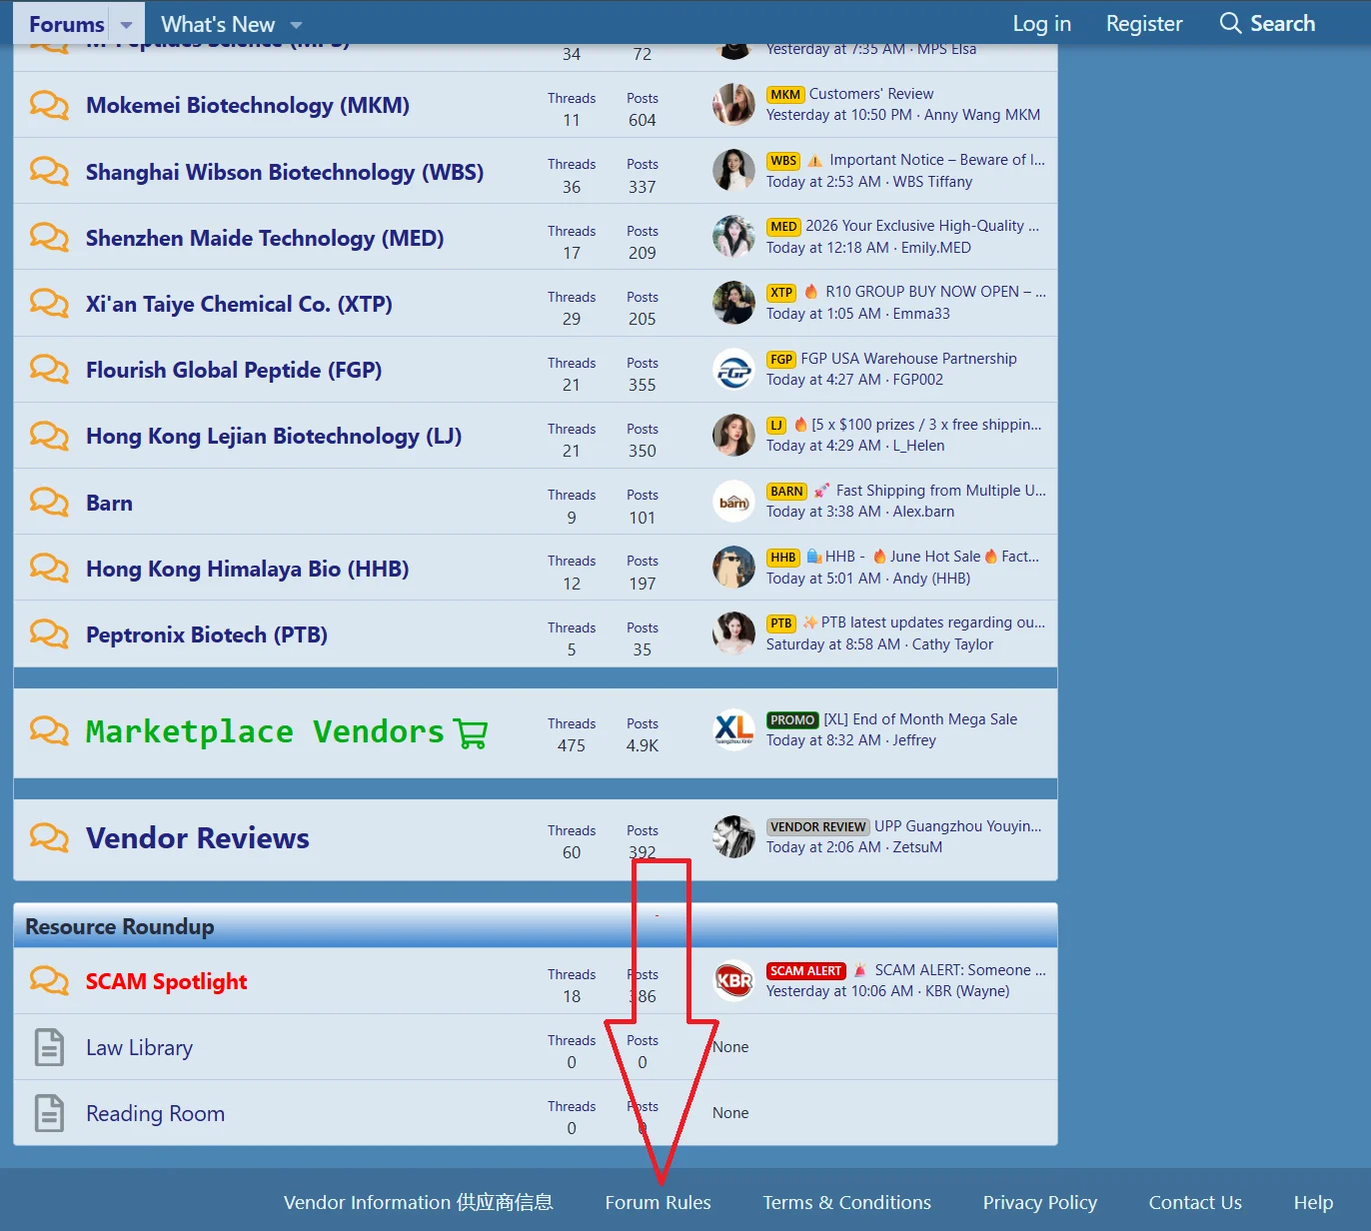Screen dimensions: 1371x1231
Task: Open Vendor Information footer link
Action: [x=419, y=1202]
